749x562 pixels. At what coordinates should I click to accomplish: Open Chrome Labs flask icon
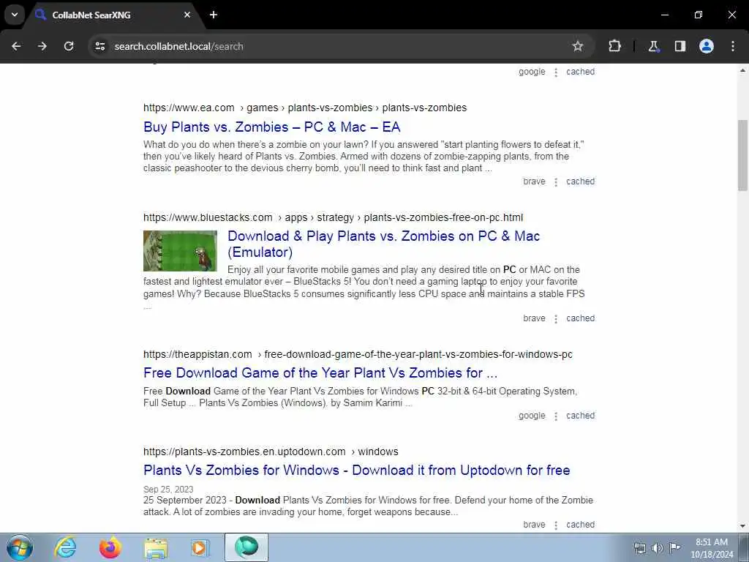point(653,46)
